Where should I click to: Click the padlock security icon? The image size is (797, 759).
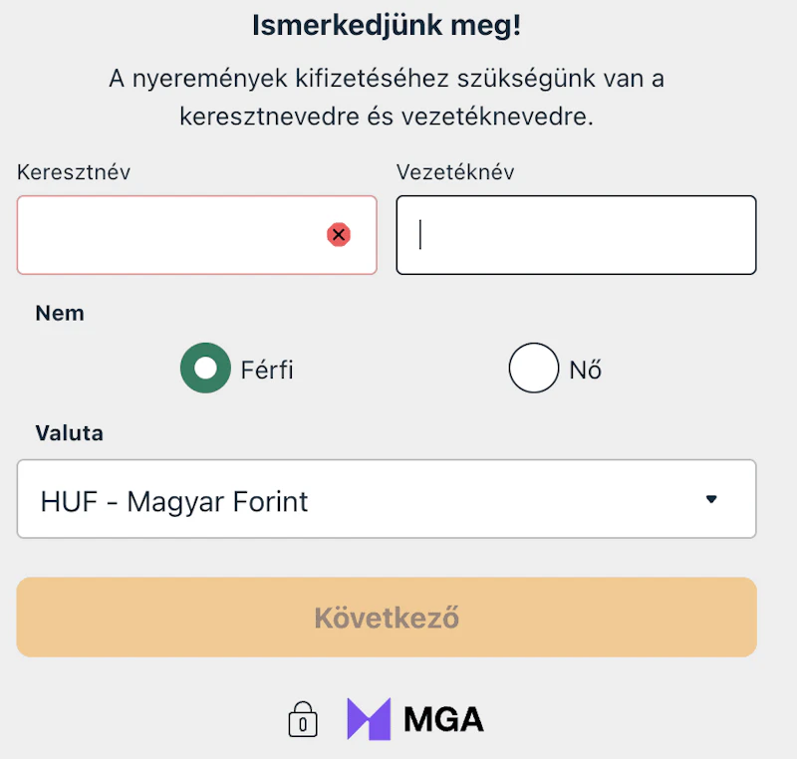coord(303,719)
